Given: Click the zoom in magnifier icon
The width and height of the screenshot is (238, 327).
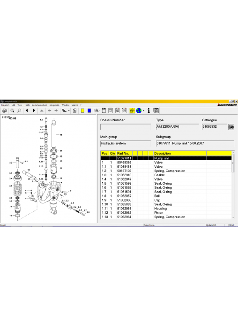Looking at the screenshot, I should pos(13,111).
